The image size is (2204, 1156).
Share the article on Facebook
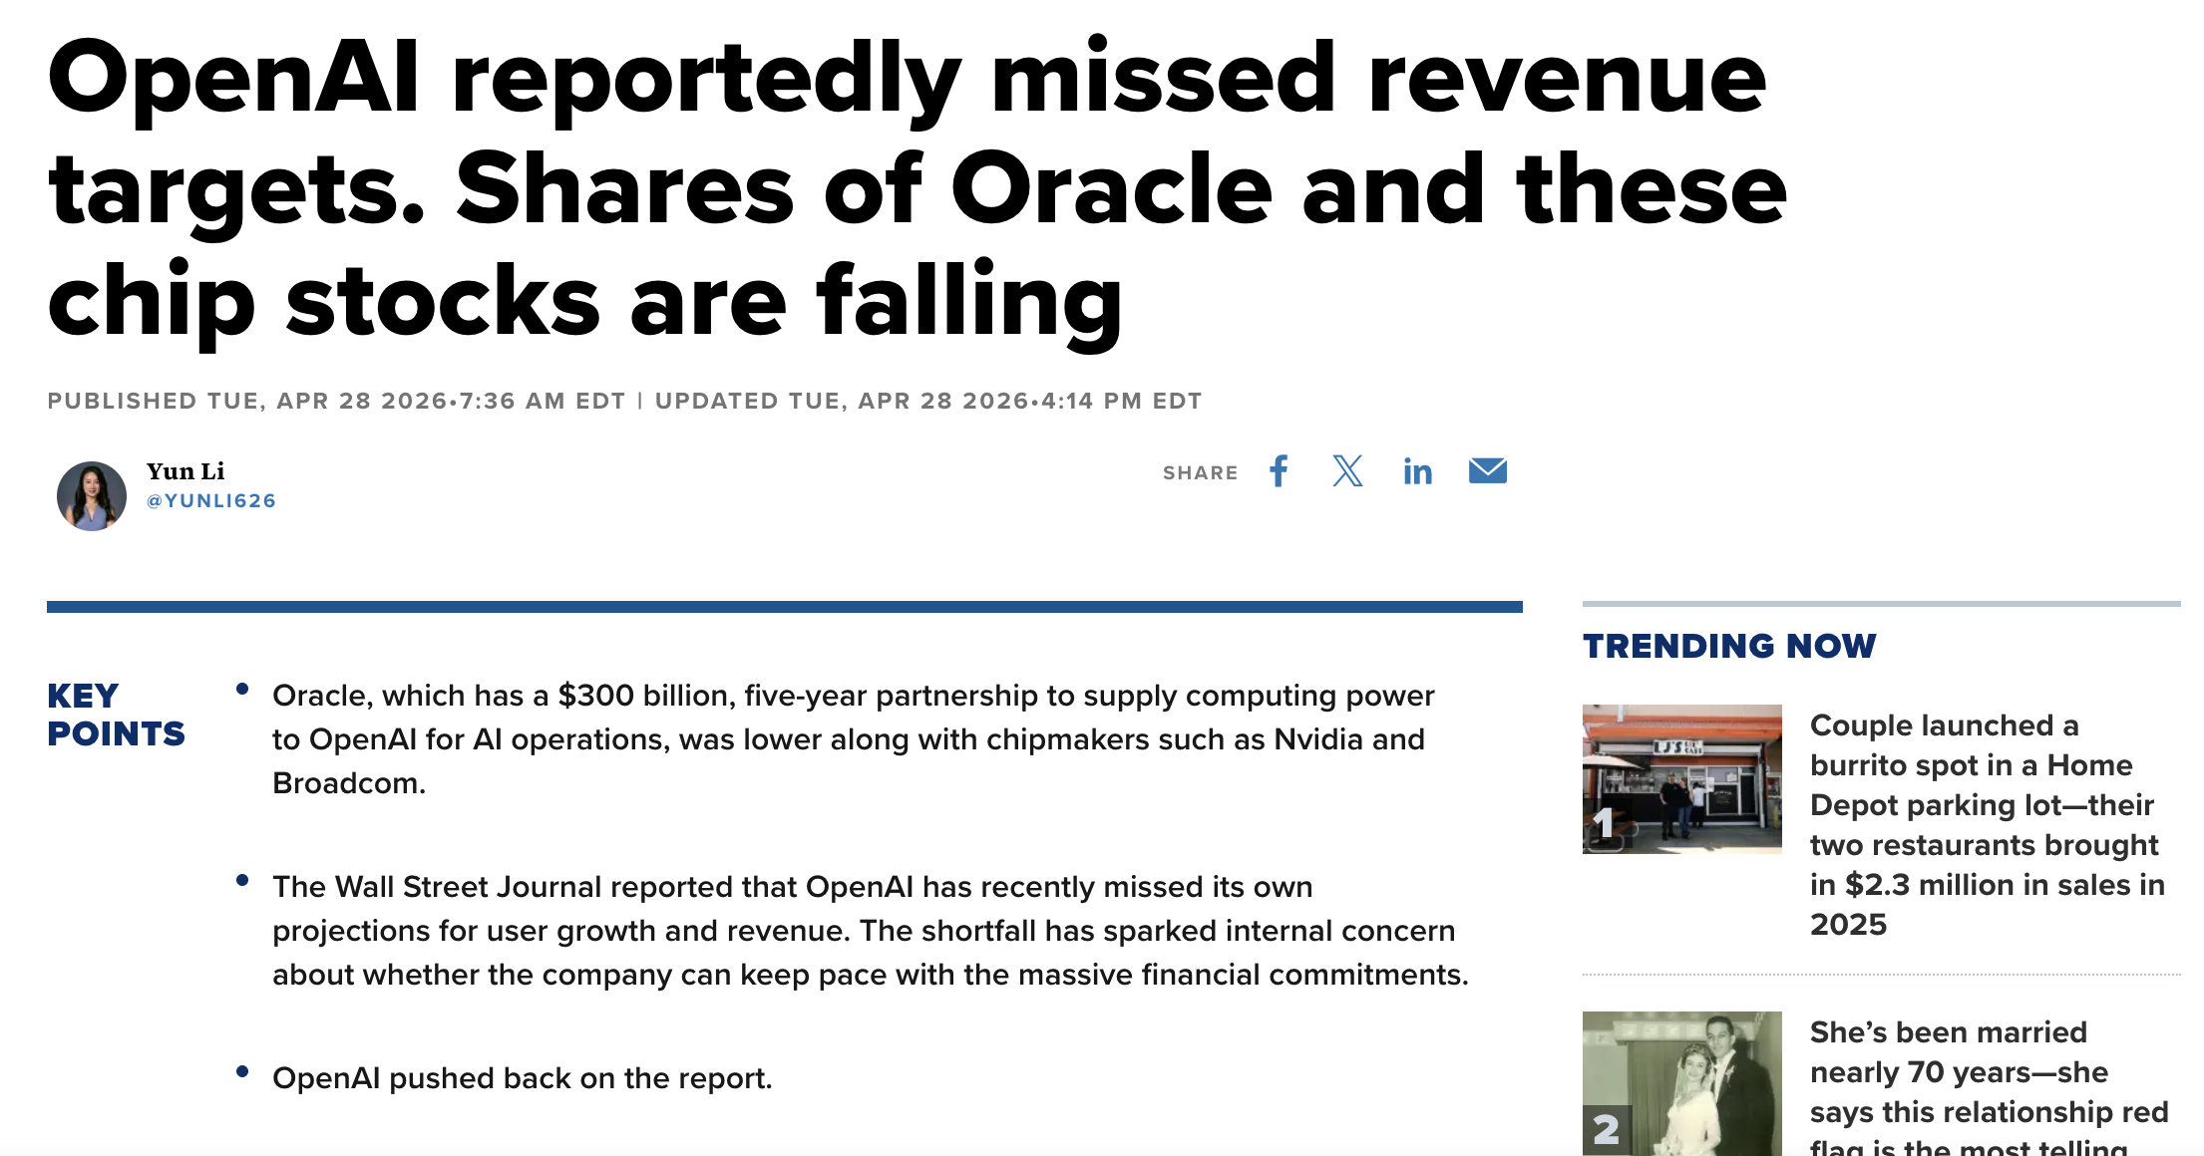click(1279, 471)
